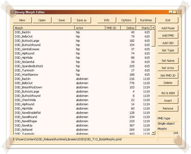Close the Binary Morph Editor window
The height and width of the screenshot is (154, 191).
click(x=179, y=12)
